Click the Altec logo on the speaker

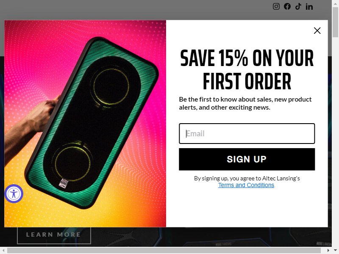tap(64, 183)
